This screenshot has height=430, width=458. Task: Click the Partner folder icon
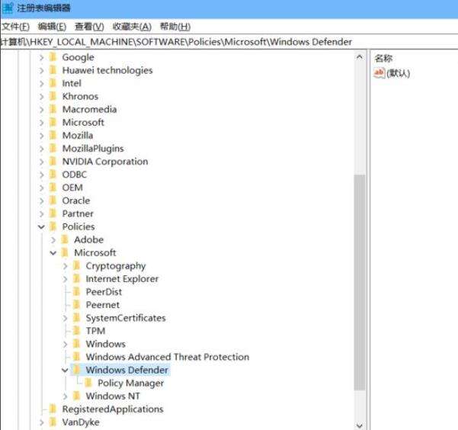pos(53,213)
